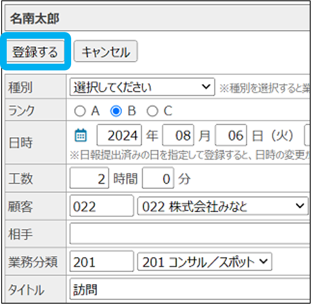
Task: Click the month field showing 08
Action: [x=178, y=135]
